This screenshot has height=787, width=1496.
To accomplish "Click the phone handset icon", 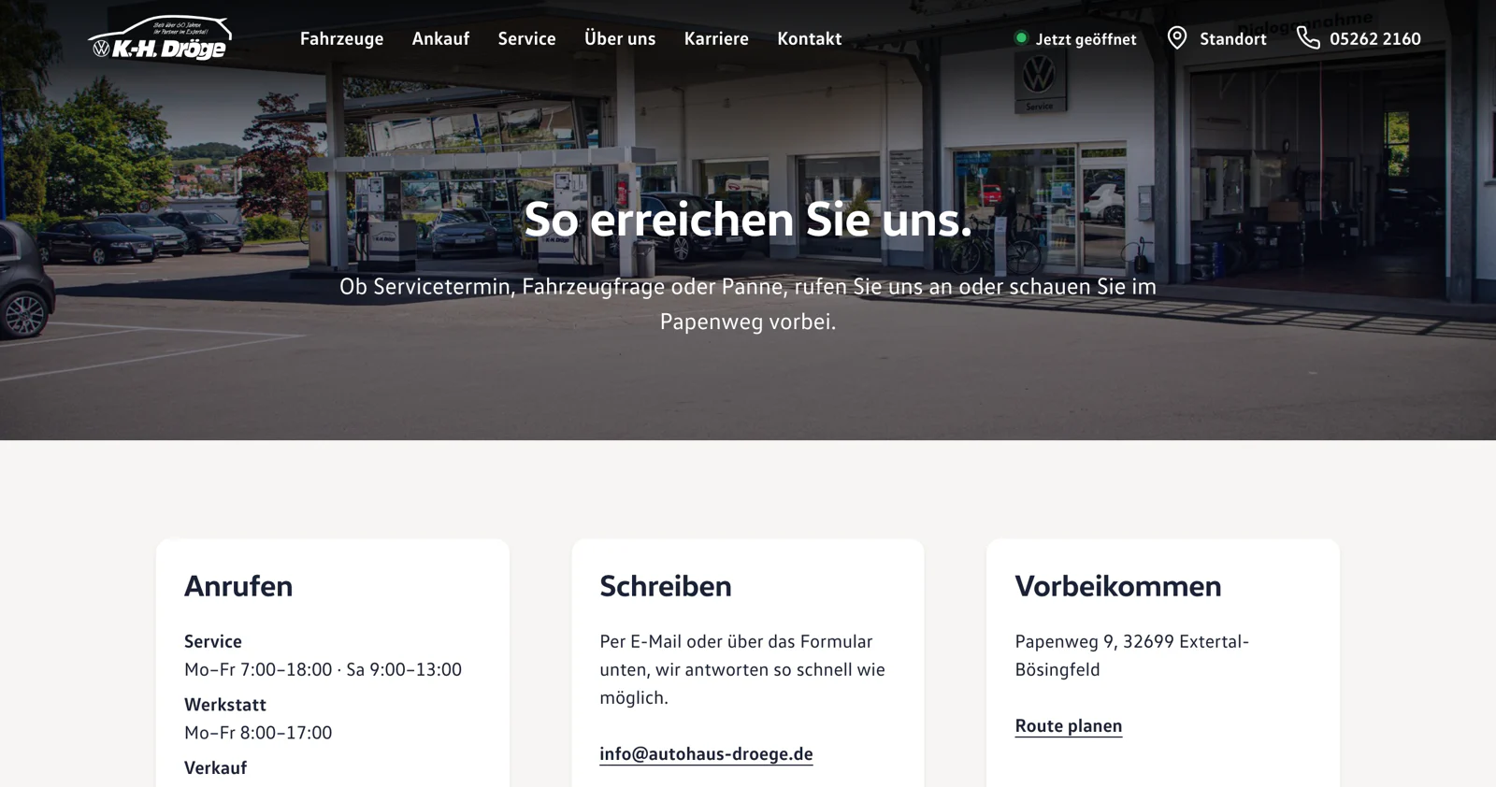I will 1308,37.
